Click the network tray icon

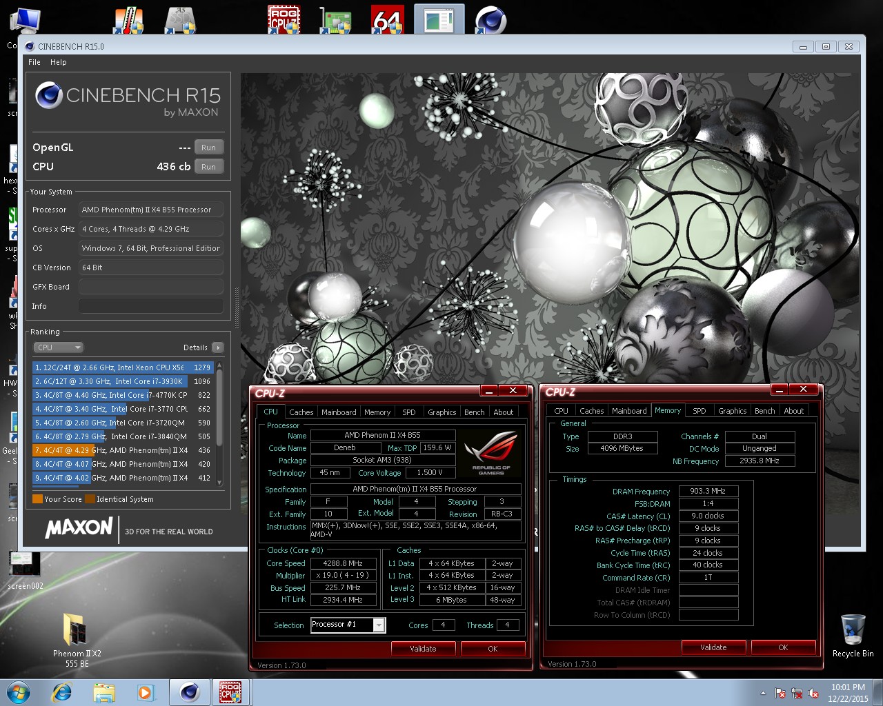797,693
